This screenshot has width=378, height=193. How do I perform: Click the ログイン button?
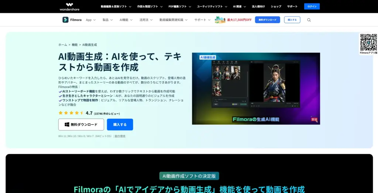(312, 7)
